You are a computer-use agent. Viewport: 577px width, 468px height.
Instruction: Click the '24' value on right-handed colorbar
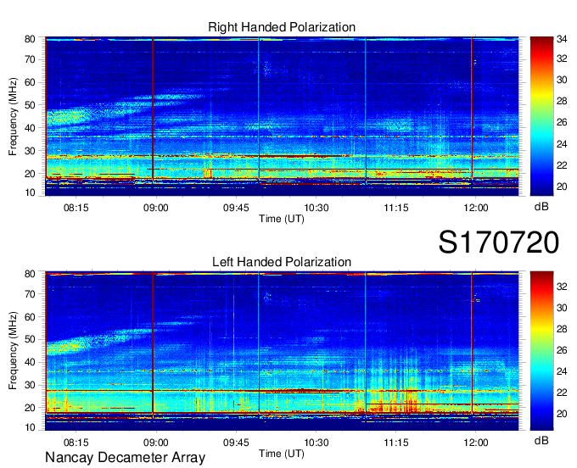tap(562, 144)
